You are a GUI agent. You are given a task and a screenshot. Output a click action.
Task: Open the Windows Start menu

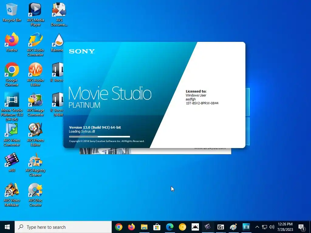pyautogui.click(x=7, y=227)
